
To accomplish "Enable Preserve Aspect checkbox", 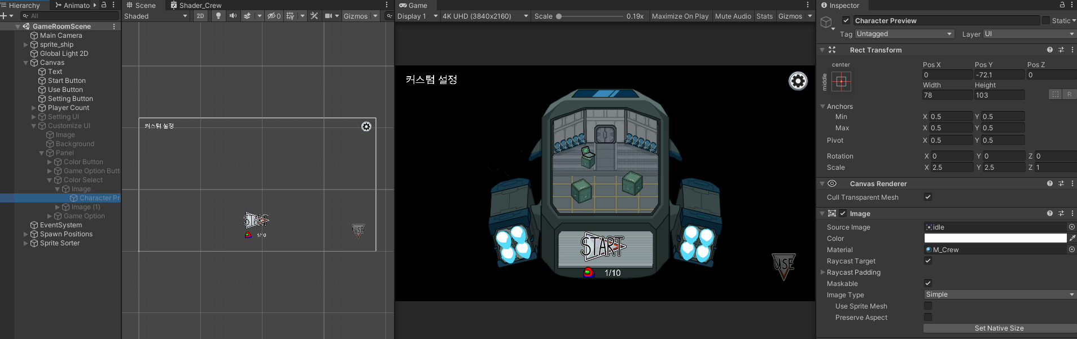I will pos(927,317).
